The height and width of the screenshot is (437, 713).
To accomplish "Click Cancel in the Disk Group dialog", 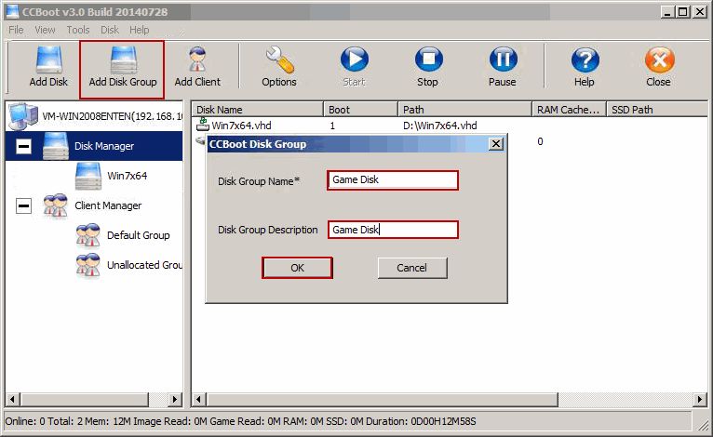I will coord(412,268).
